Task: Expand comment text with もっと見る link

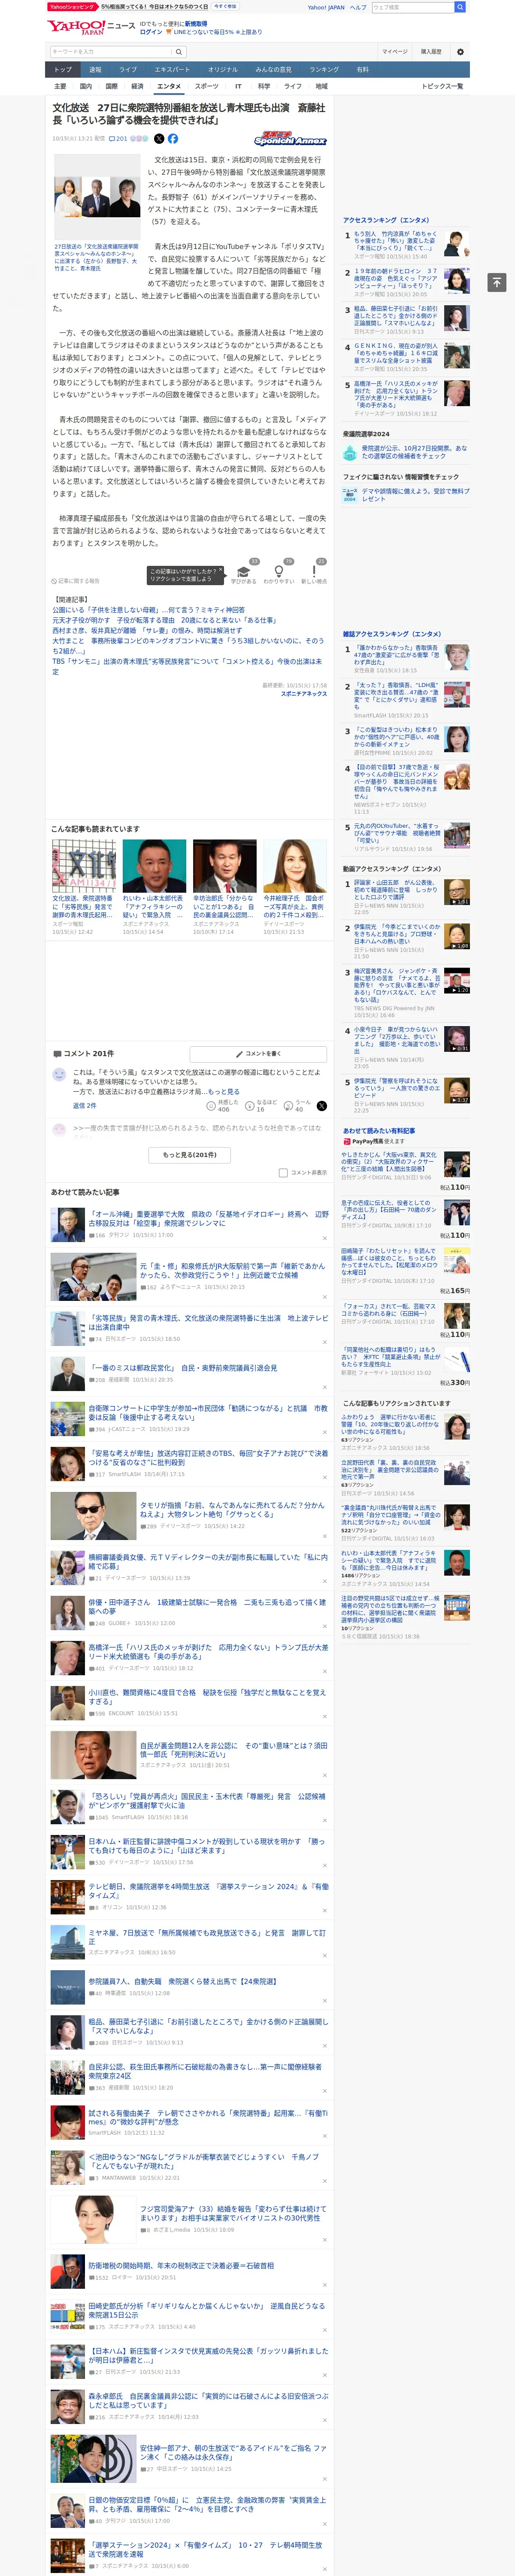Action: tap(224, 1091)
